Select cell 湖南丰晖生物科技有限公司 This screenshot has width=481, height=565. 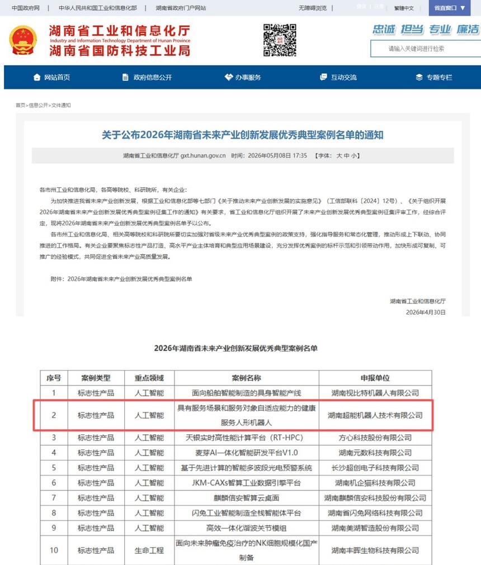coord(375,550)
